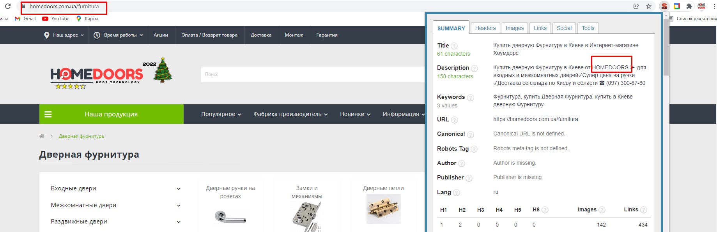Viewport: 717px width, 232px height.
Task: Expand the Входные двери category
Action: tap(179, 189)
